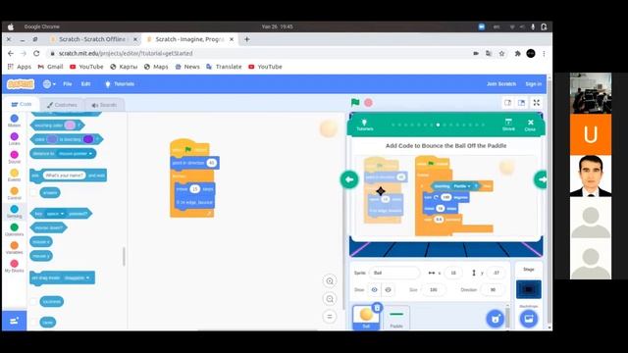
Task: Open Chrome extensions puzzle icon
Action: [x=517, y=53]
